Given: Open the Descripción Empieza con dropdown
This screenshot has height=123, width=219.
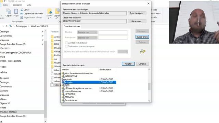Looking at the screenshot, I should [x=87, y=38].
